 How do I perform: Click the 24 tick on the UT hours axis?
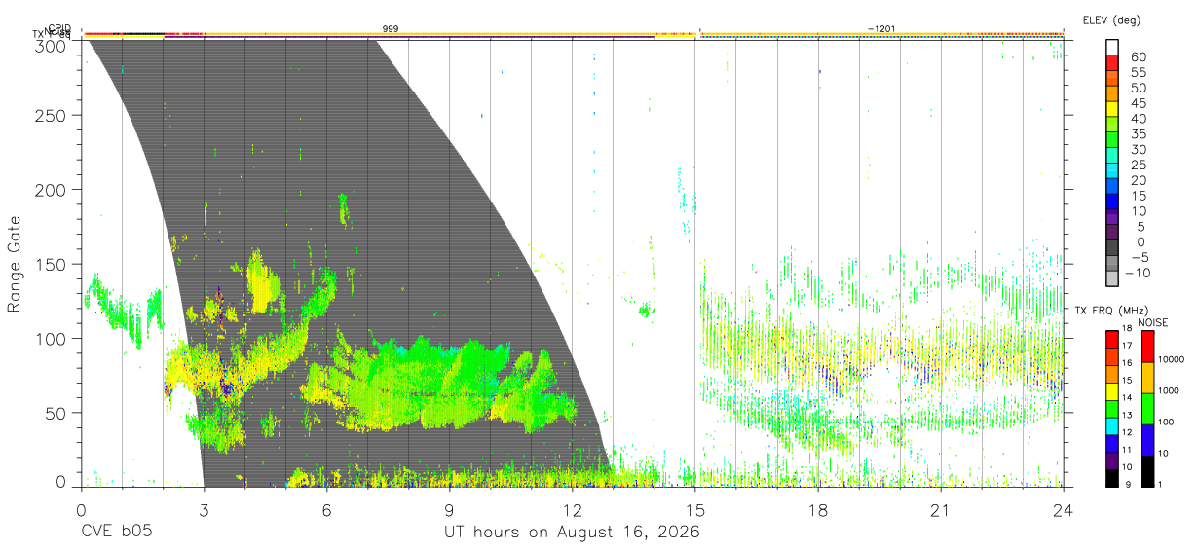[x=1064, y=511]
